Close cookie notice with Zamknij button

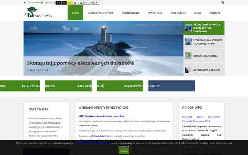pos(124,151)
